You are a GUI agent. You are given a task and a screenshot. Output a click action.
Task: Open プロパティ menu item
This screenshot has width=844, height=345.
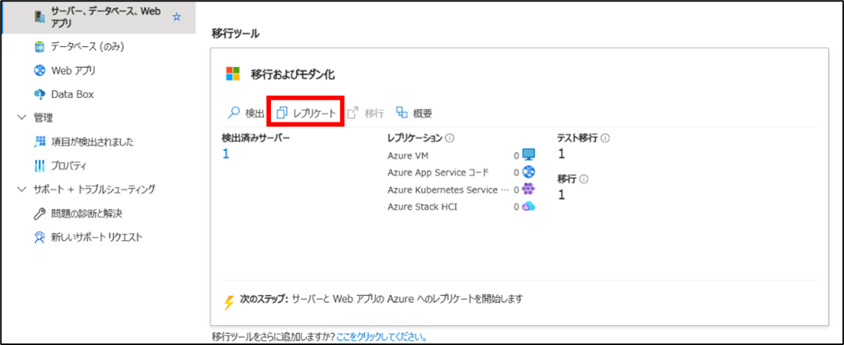(68, 166)
